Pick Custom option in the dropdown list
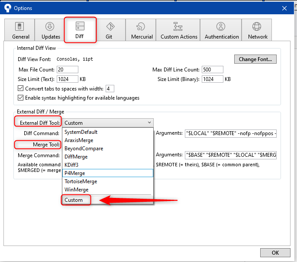The image size is (297, 262). pyautogui.click(x=74, y=200)
